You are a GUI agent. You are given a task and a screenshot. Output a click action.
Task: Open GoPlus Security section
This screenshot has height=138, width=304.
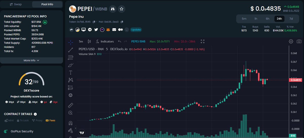[x=19, y=131]
